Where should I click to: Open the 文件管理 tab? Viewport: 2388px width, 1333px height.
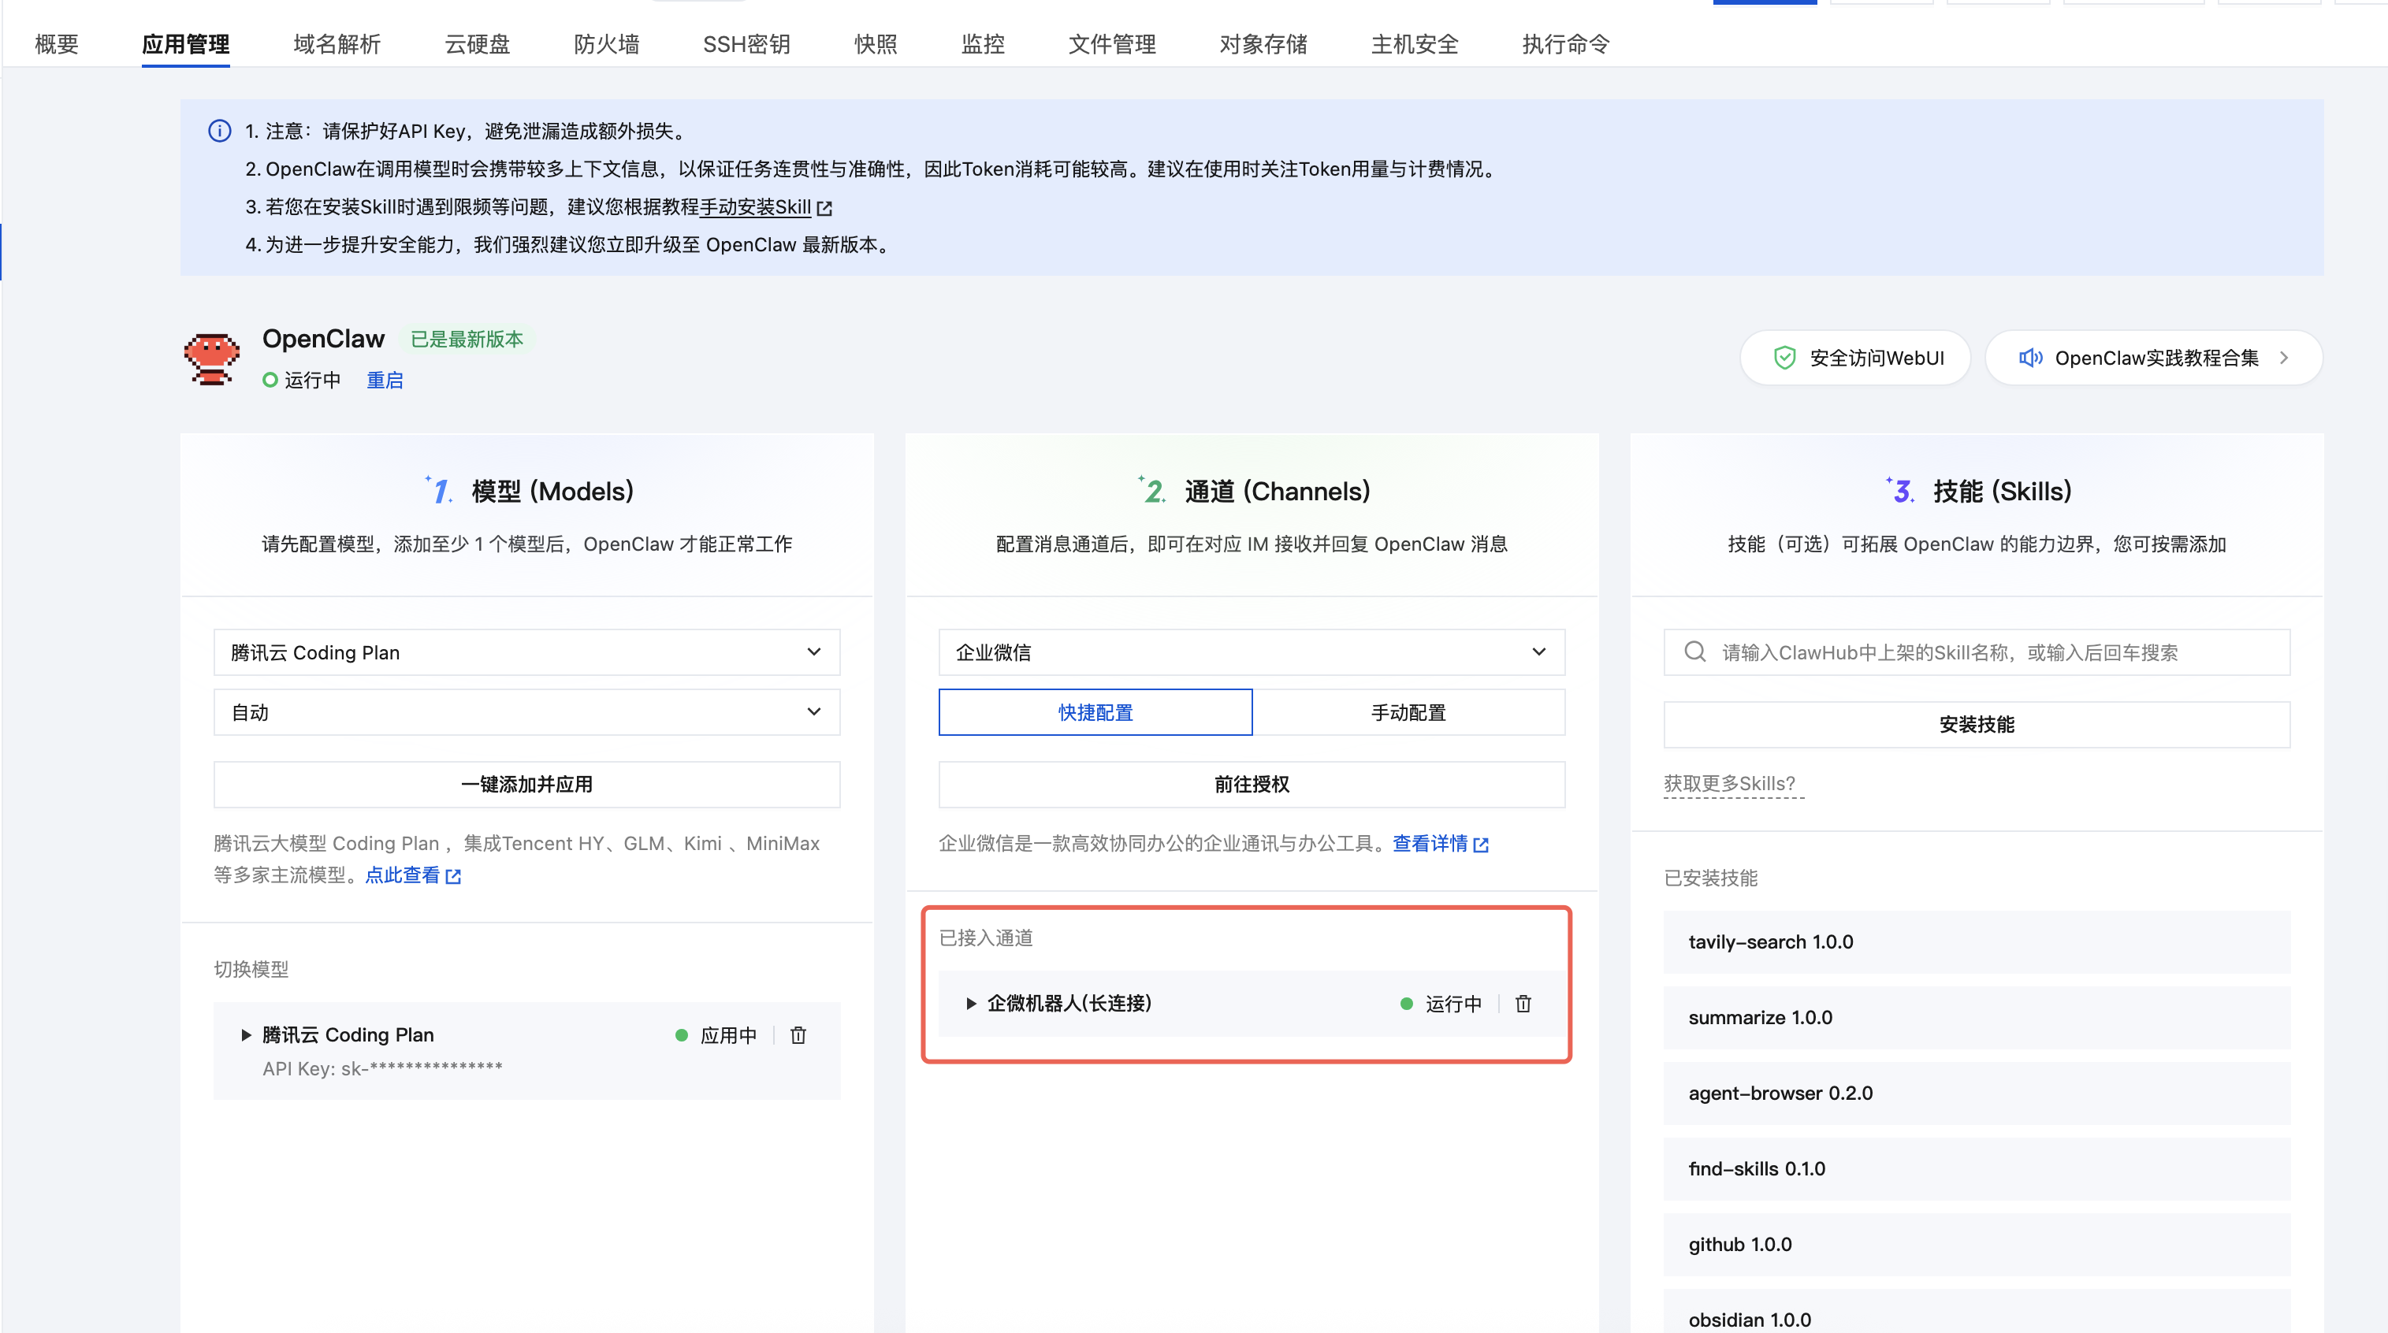[x=1111, y=43]
